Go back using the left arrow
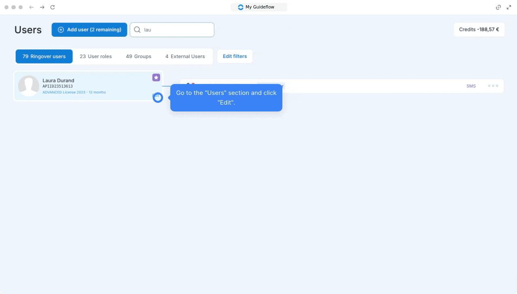517x294 pixels. click(32, 7)
